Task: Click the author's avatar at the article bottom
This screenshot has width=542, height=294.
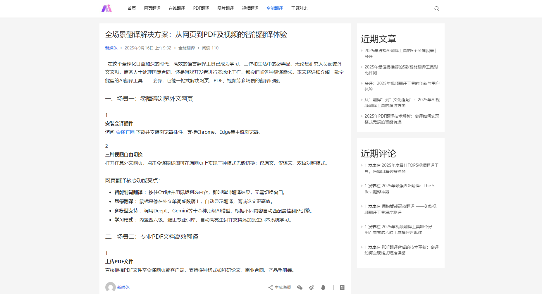Action: point(110,287)
